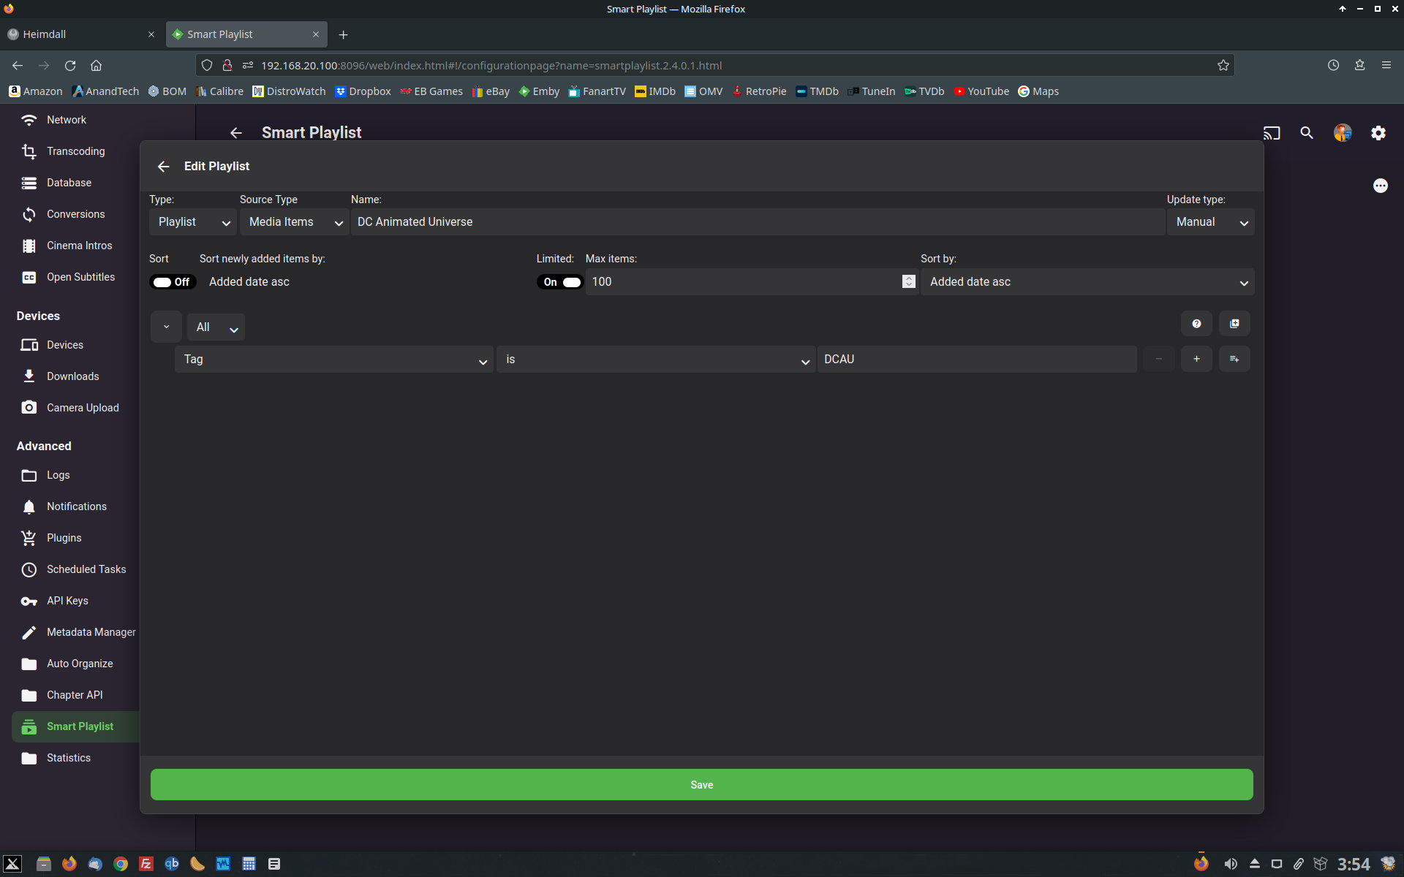Open Open Subtitles in the sidebar
The image size is (1404, 877).
[80, 277]
